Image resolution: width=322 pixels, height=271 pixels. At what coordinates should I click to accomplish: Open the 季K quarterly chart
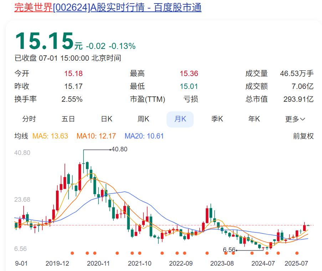click(217, 119)
